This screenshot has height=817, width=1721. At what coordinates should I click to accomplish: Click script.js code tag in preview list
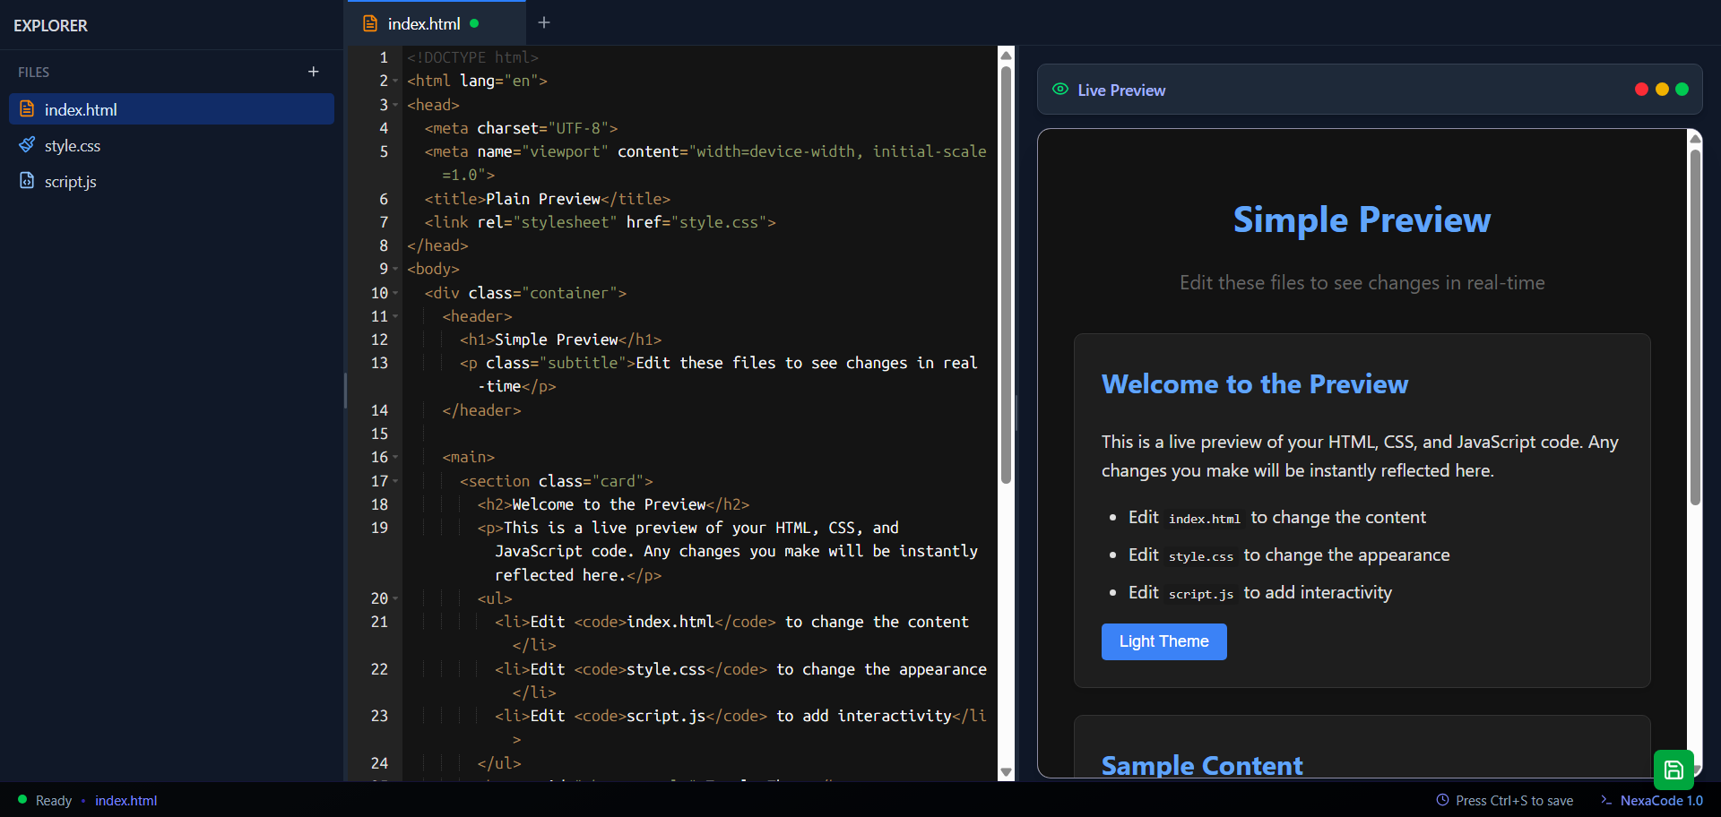pyautogui.click(x=1201, y=593)
